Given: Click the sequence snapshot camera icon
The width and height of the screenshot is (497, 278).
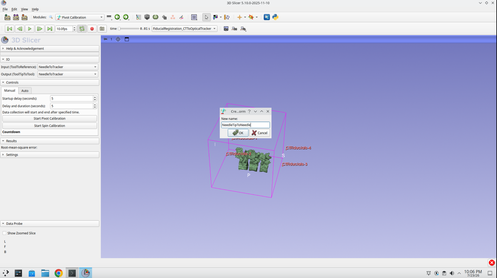Looking at the screenshot, I should [102, 29].
